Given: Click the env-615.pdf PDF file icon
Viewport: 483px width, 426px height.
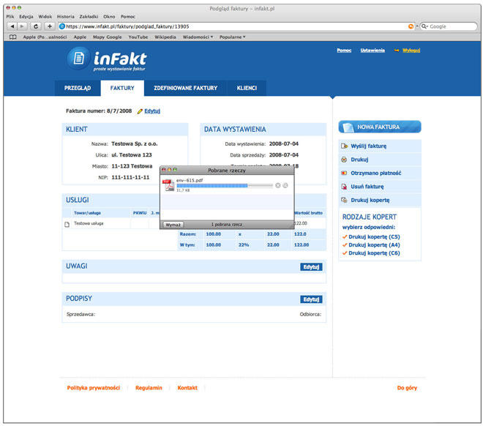Looking at the screenshot, I should (168, 185).
